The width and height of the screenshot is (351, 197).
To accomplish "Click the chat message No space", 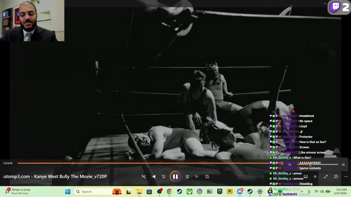I will click(306, 121).
